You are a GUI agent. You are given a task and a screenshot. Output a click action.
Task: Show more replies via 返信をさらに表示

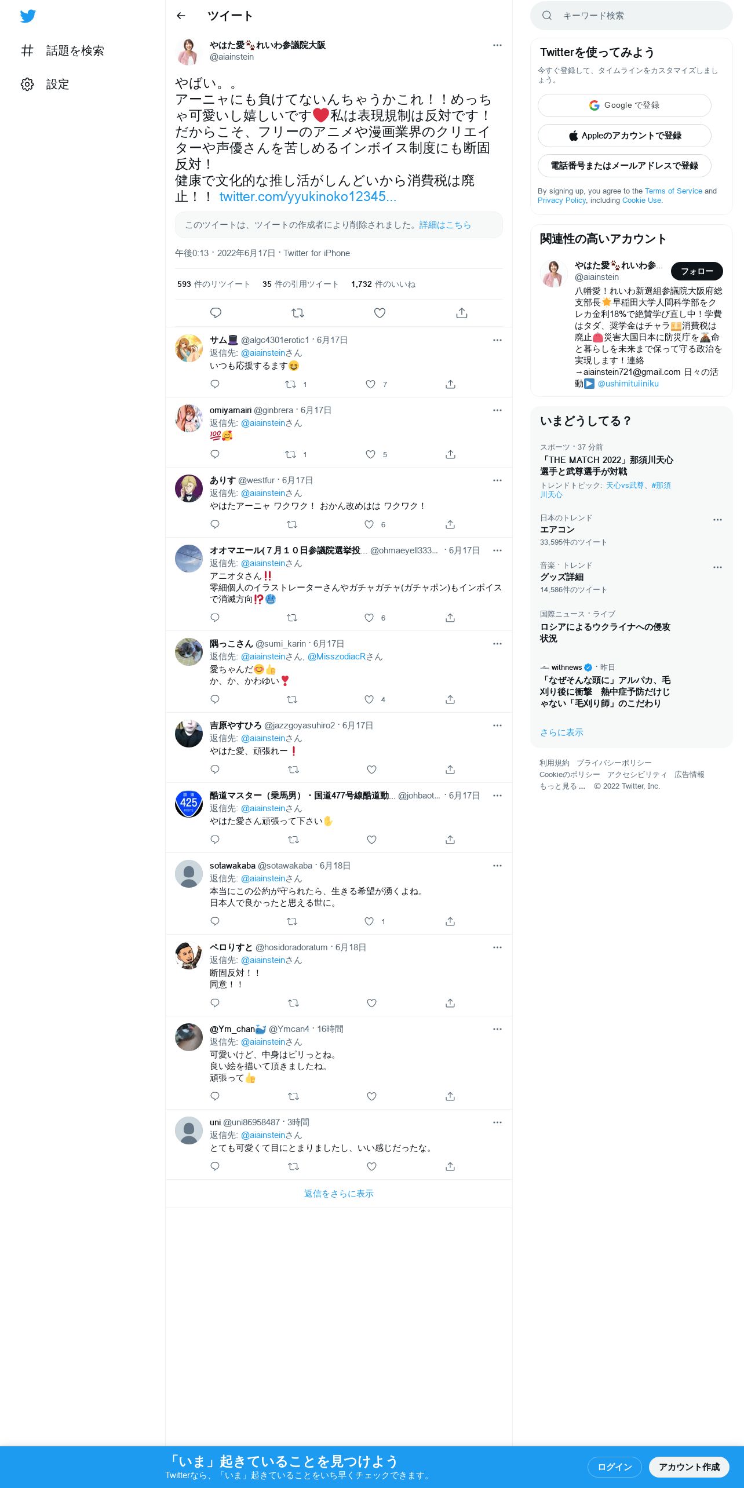tap(338, 1194)
